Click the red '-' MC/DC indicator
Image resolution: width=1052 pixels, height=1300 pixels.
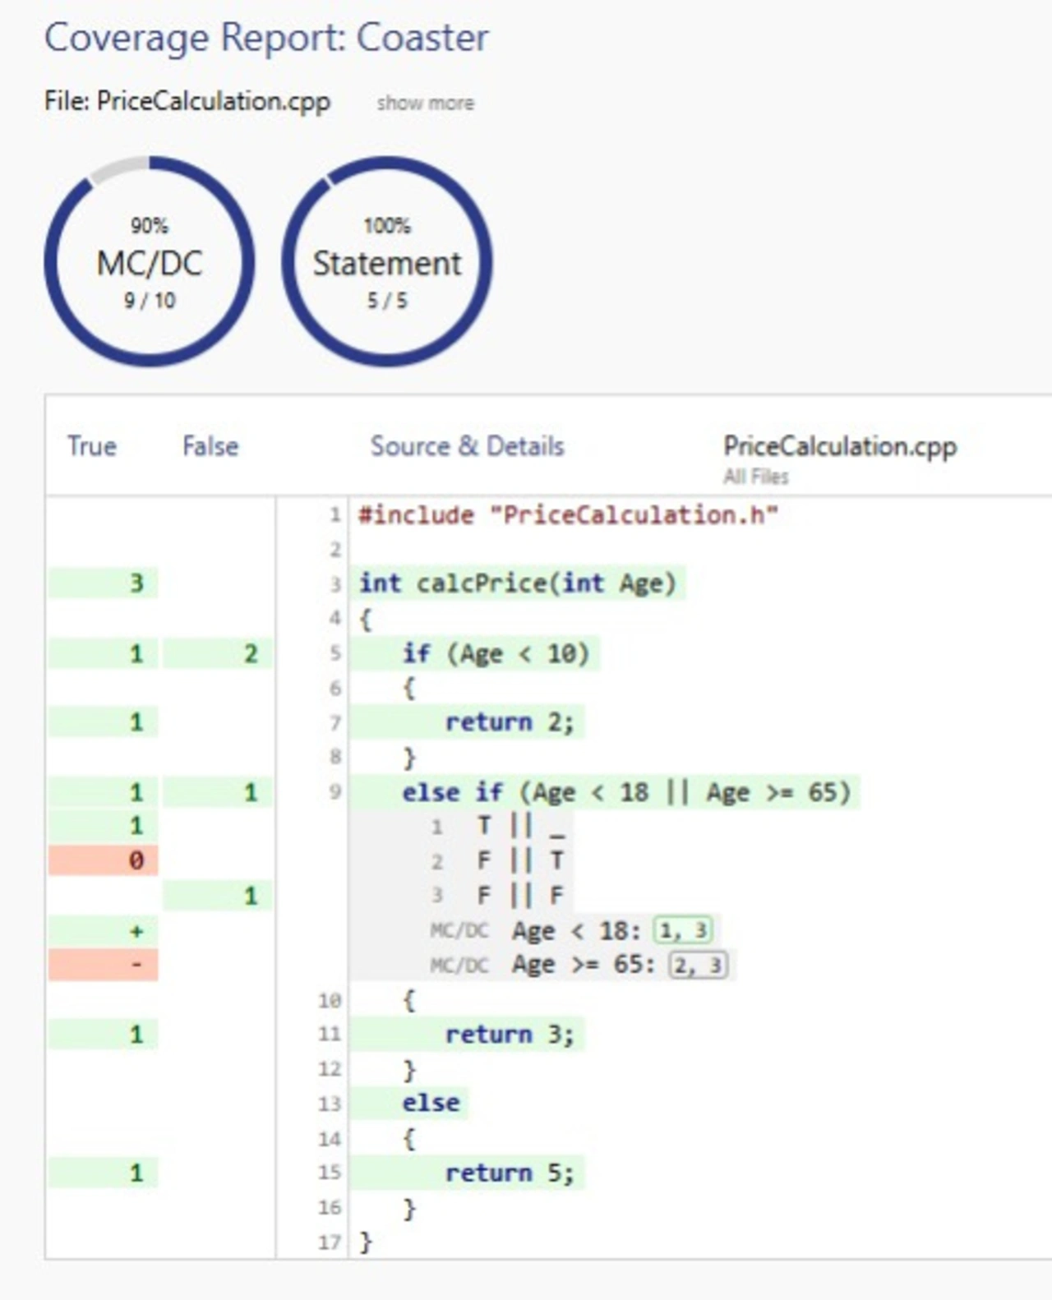[104, 965]
